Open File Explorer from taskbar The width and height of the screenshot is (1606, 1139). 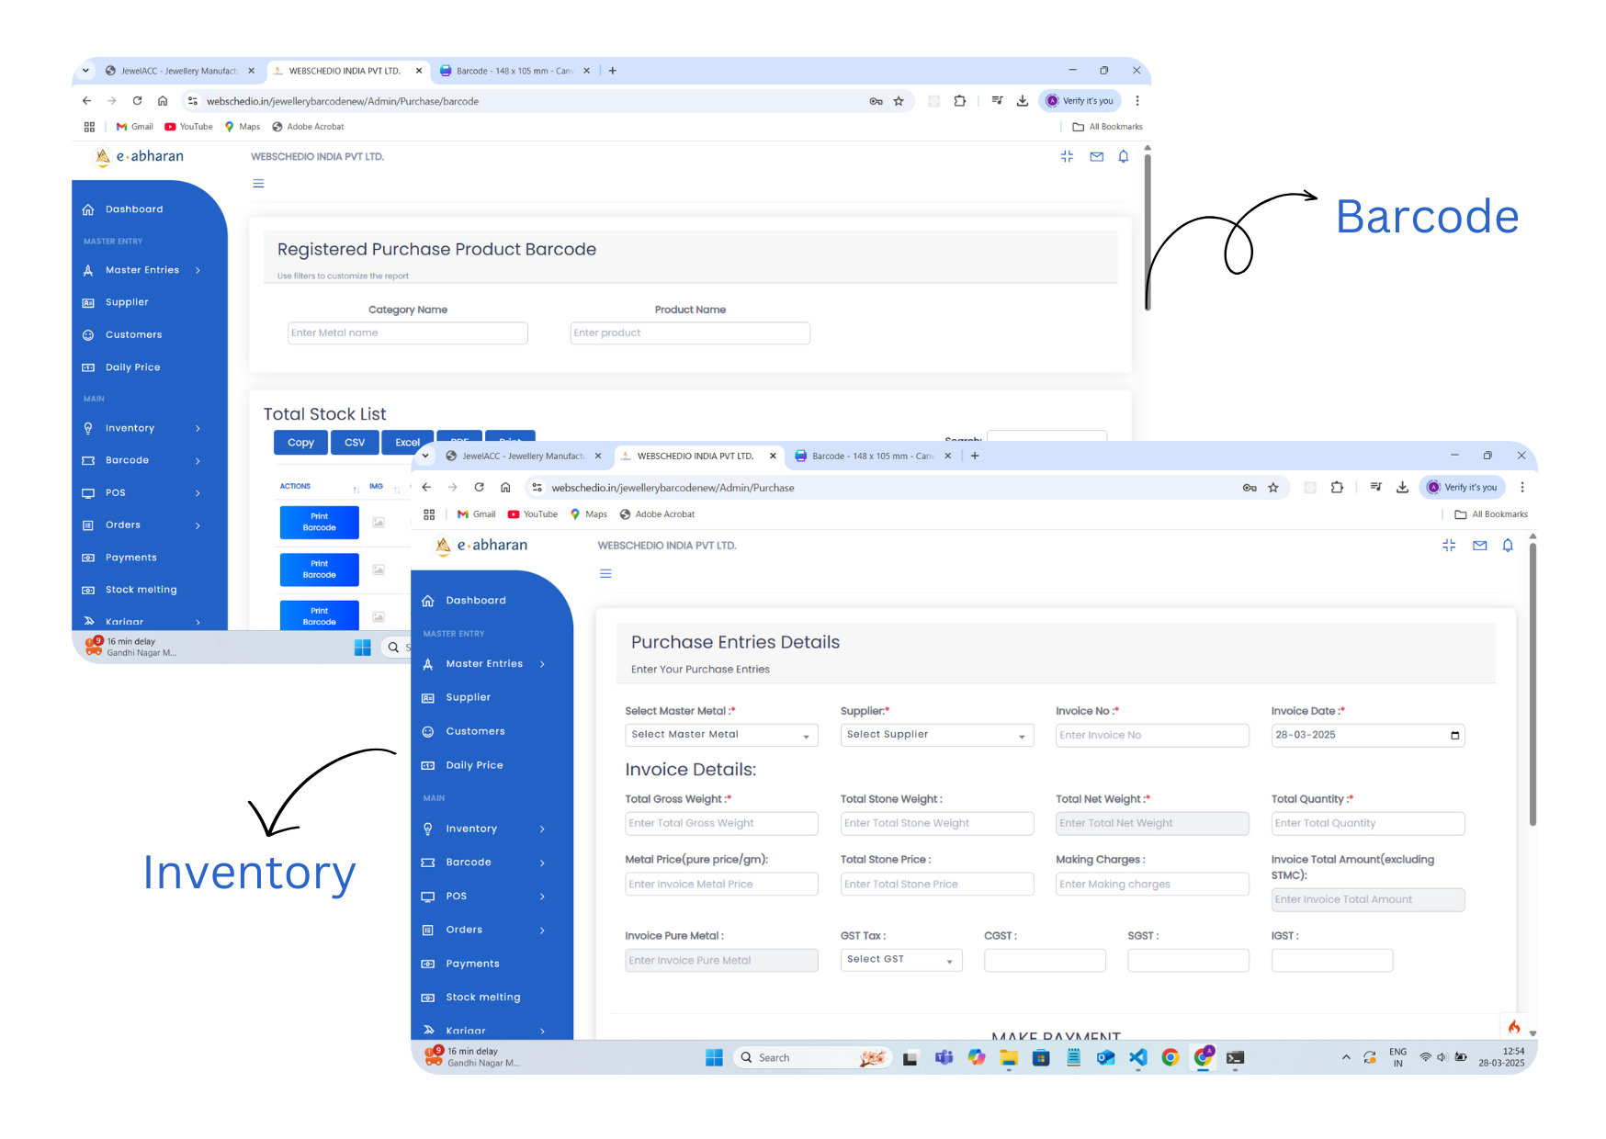[1009, 1058]
